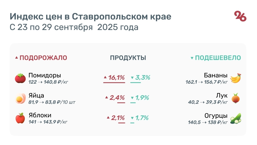
Task: Click the onion icon beside Лук
Action: point(236,98)
